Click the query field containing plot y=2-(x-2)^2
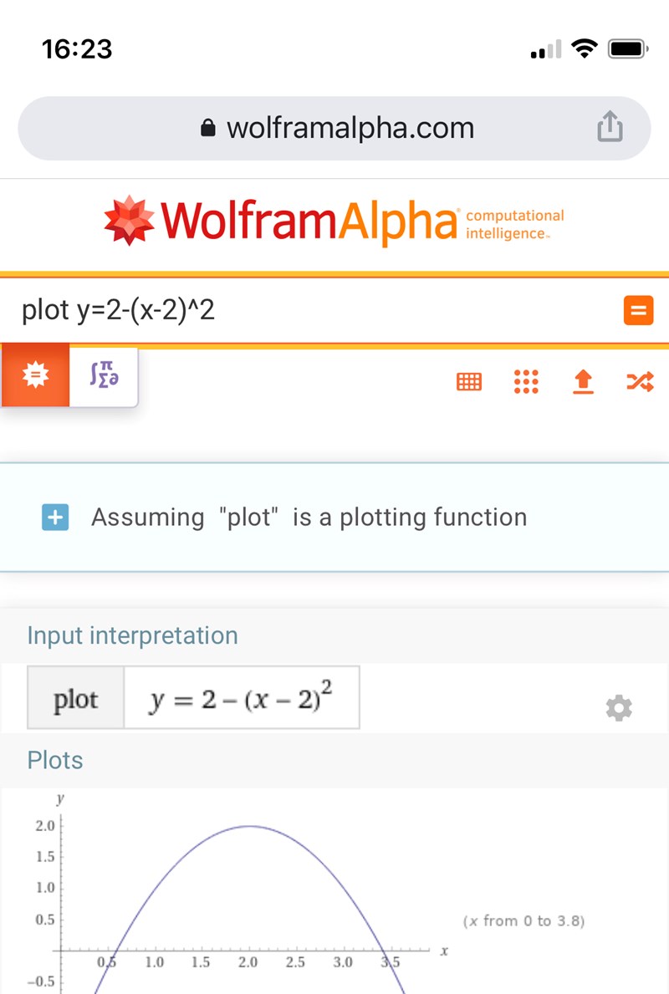The height and width of the screenshot is (994, 669). tap(309, 311)
